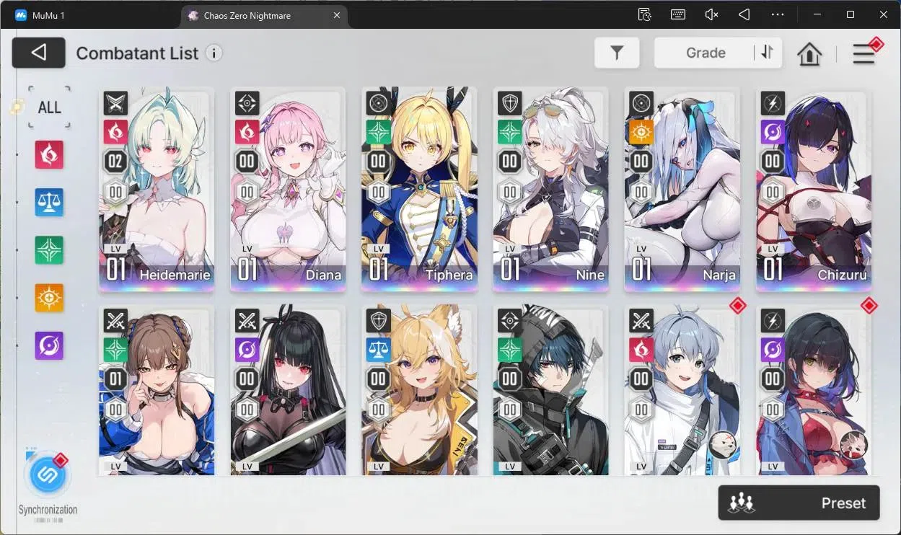Click Tiphera's target class icon
The height and width of the screenshot is (535, 901).
[378, 104]
